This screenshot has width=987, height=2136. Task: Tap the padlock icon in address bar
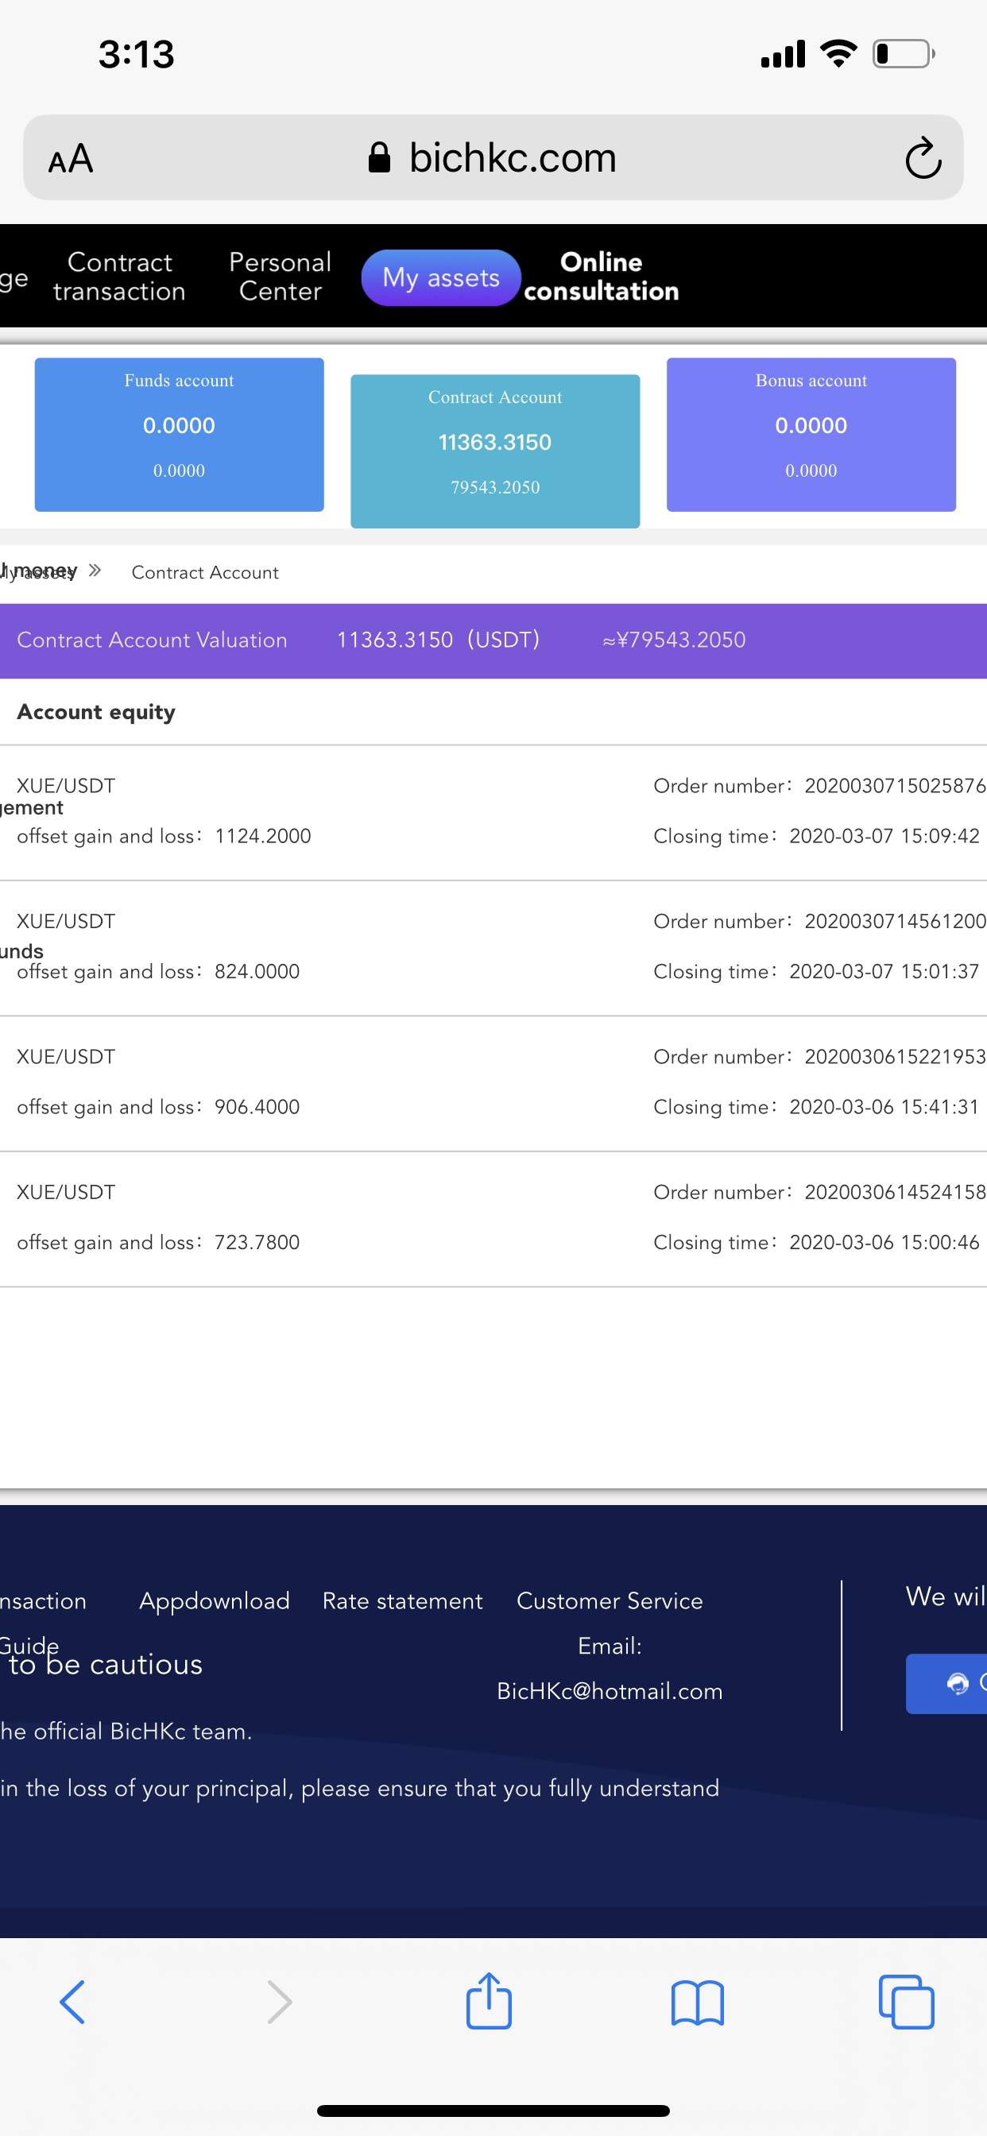pyautogui.click(x=379, y=157)
